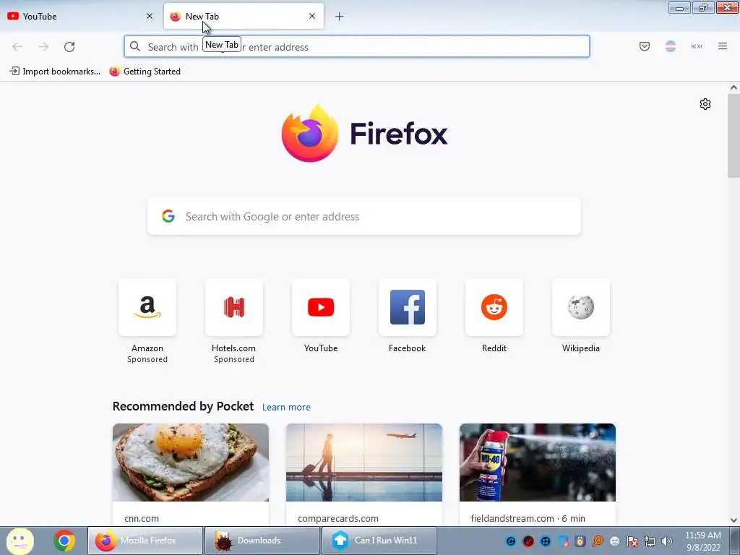Click page scrollbar up arrow
This screenshot has height=555, width=740.
[x=733, y=87]
